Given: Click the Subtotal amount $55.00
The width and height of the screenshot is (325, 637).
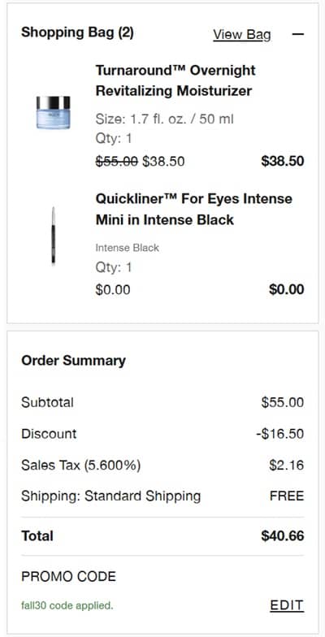Looking at the screenshot, I should pos(283,403).
